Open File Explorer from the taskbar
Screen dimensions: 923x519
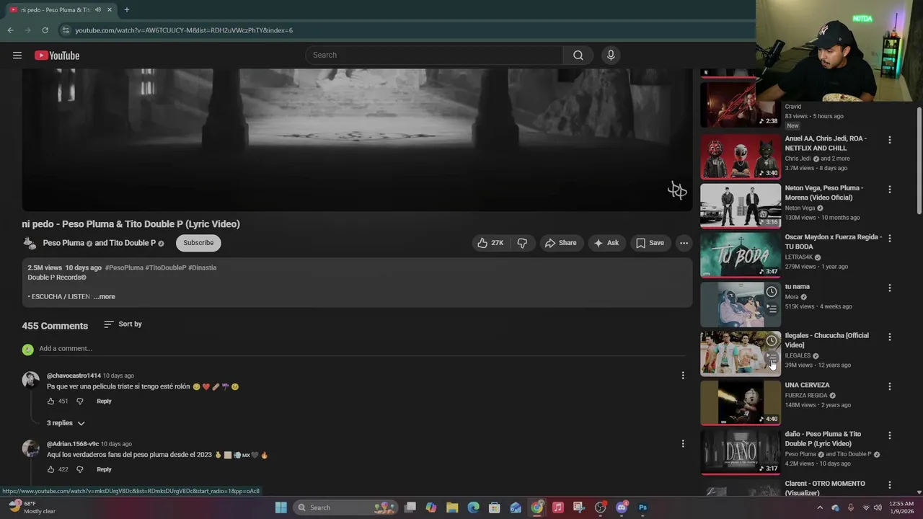pyautogui.click(x=452, y=507)
